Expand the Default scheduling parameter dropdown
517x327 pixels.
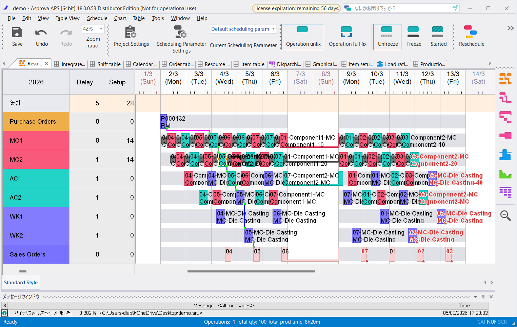(x=273, y=29)
